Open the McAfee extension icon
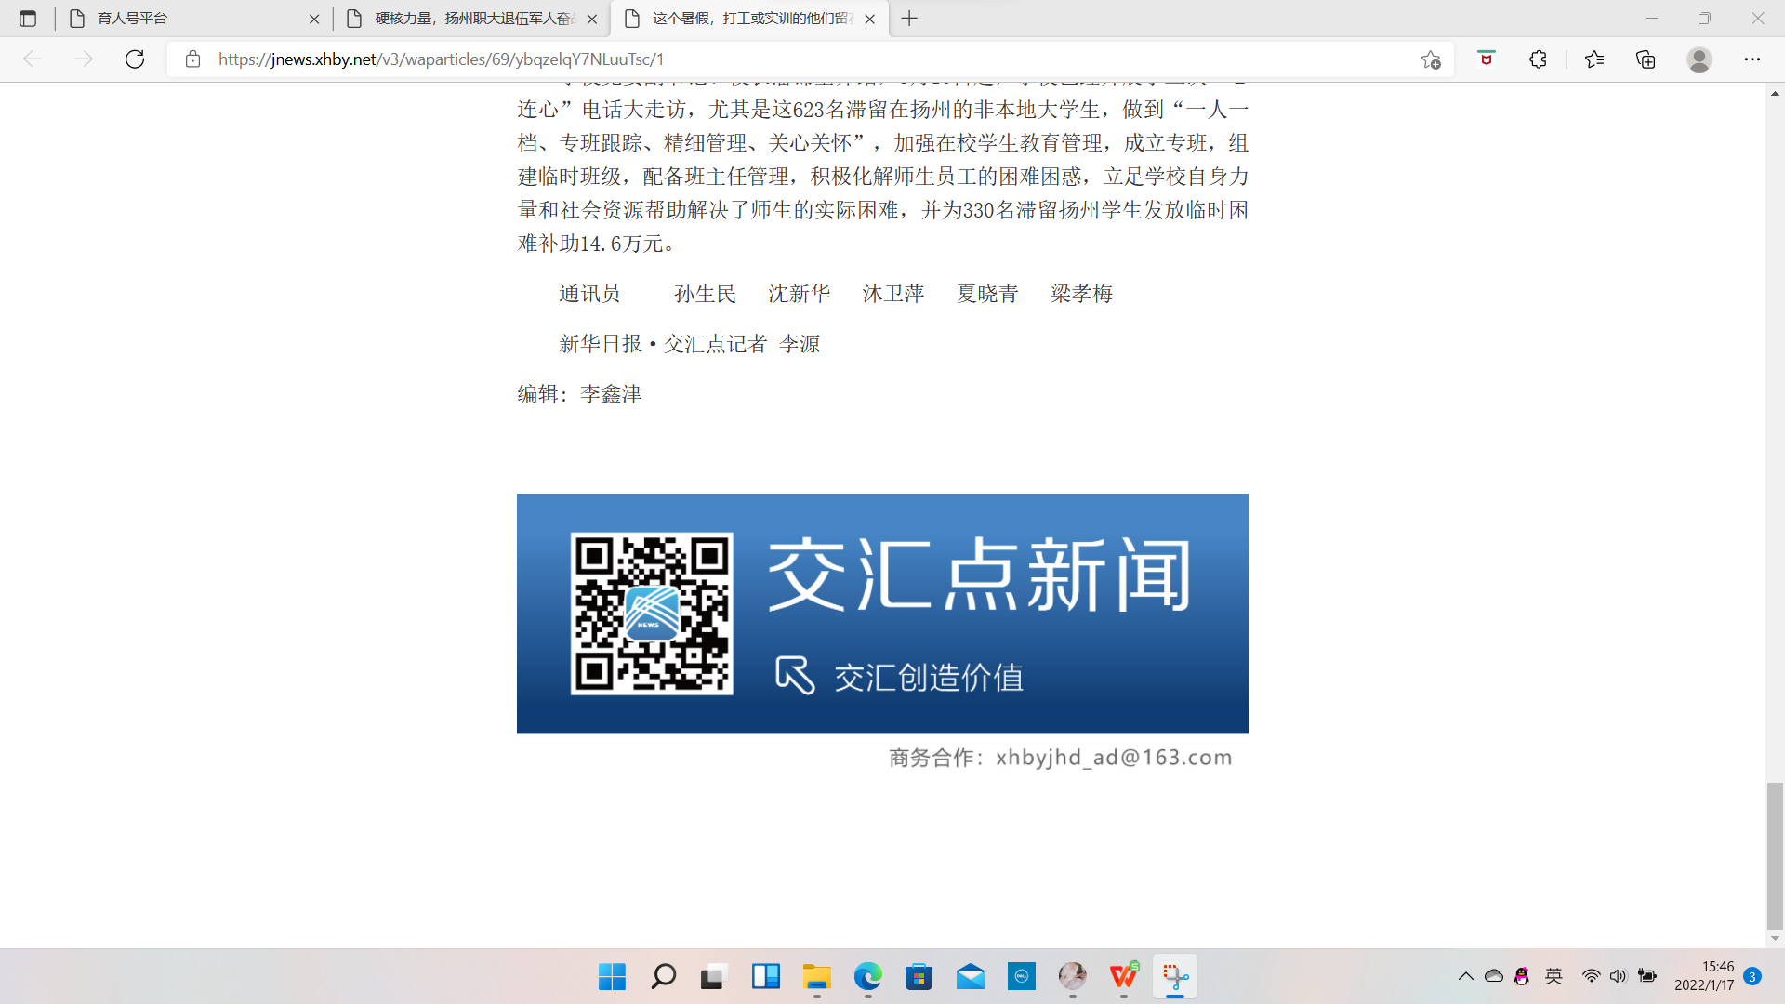 click(1486, 59)
